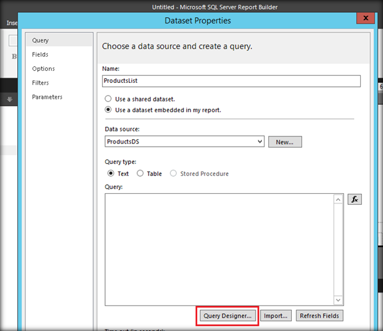Click the down arrow icon behind dialog
The height and width of the screenshot is (331, 383).
pyautogui.click(x=10, y=99)
